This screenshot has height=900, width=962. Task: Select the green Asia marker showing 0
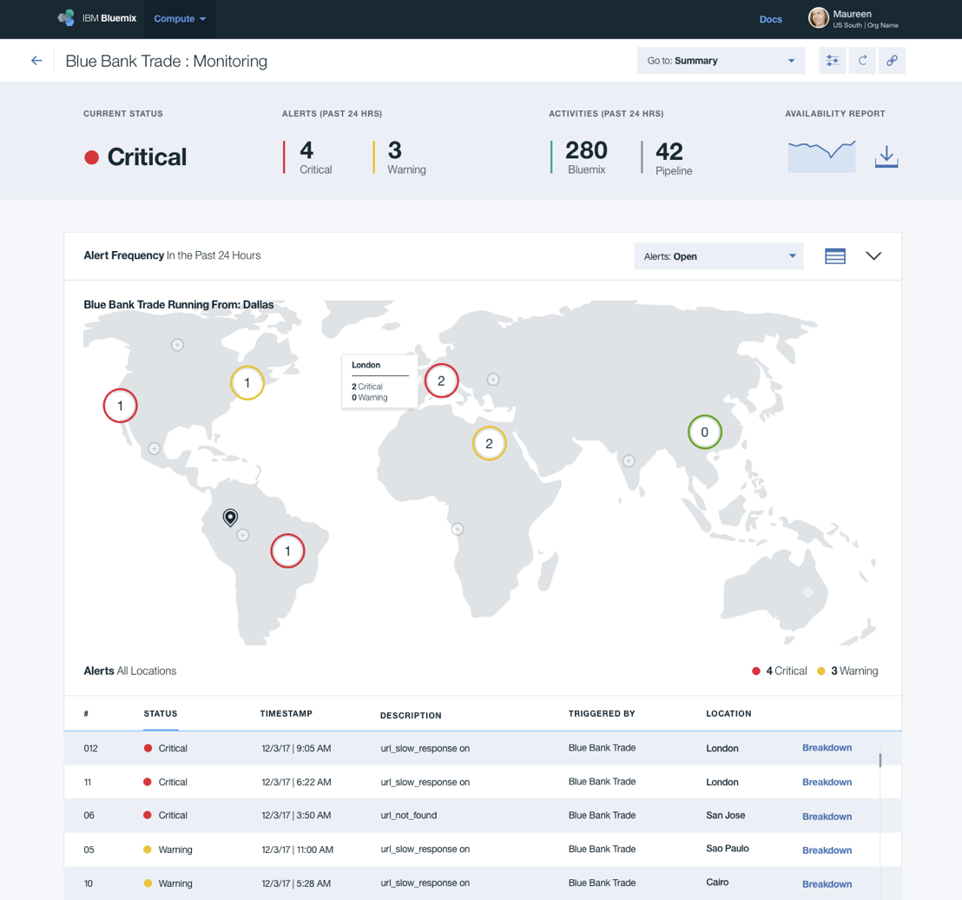(704, 433)
